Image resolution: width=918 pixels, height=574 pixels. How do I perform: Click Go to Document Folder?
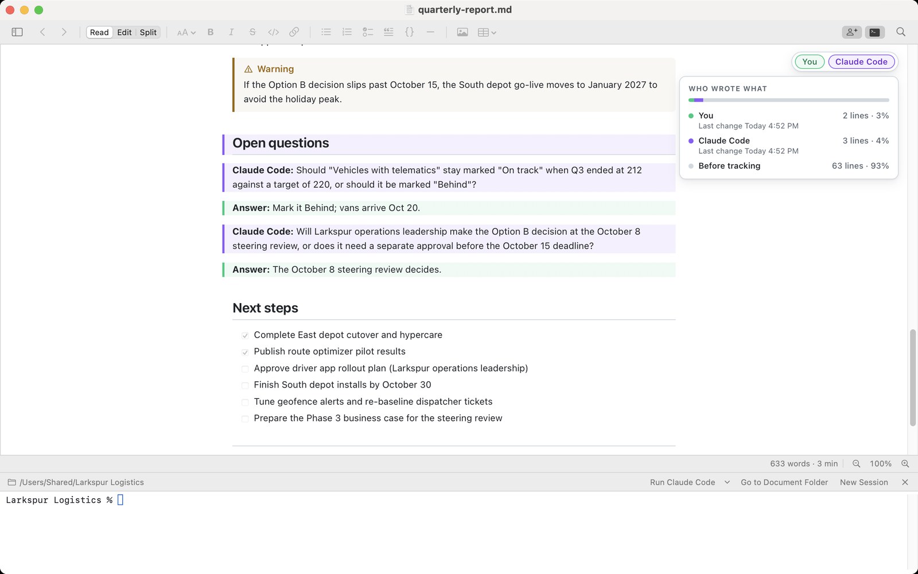(x=784, y=482)
